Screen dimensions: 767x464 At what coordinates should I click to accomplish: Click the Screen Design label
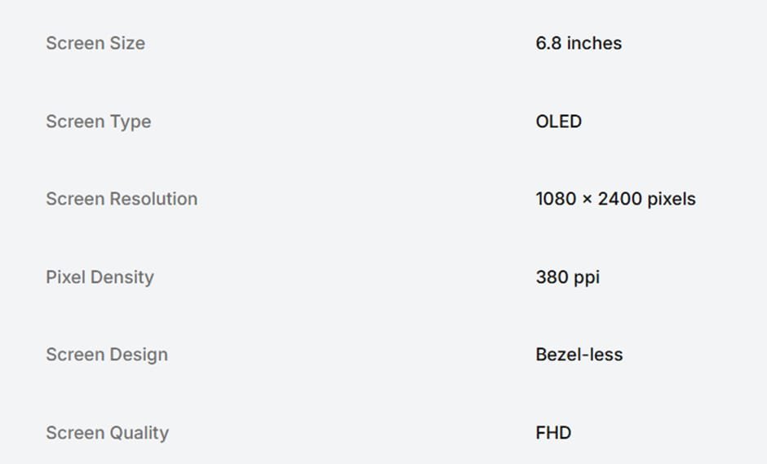(107, 355)
